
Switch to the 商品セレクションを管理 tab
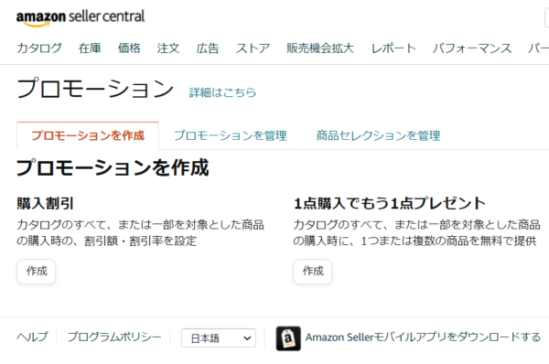pyautogui.click(x=378, y=135)
